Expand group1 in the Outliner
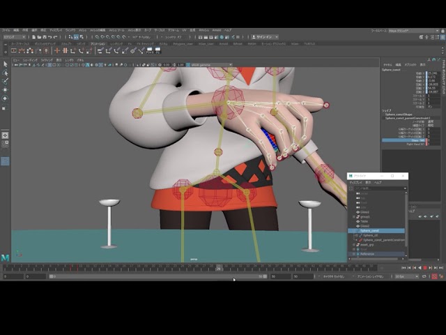446x335 pixels. click(x=354, y=217)
